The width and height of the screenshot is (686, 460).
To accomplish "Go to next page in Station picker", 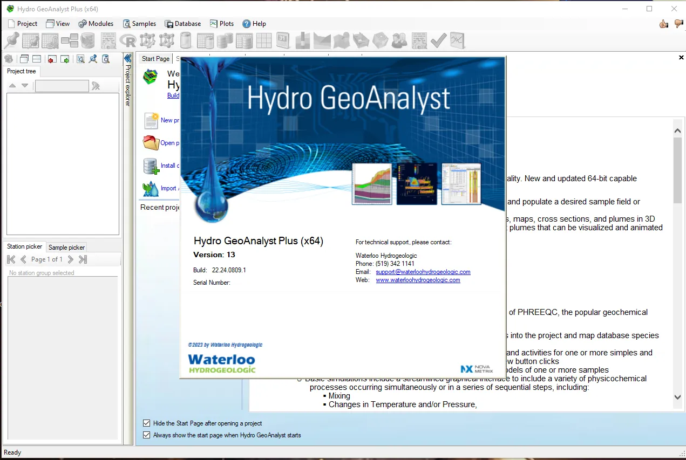I will 70,259.
